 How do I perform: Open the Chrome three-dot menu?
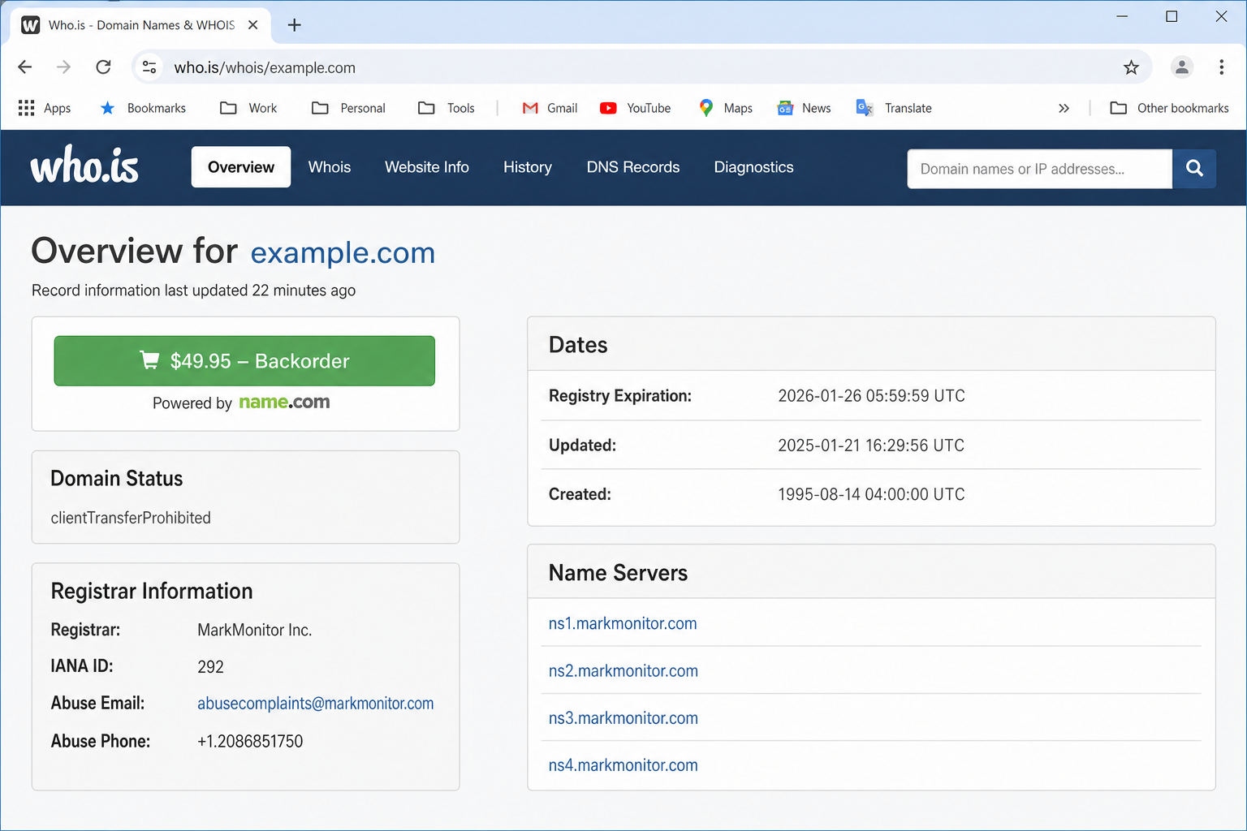1221,67
